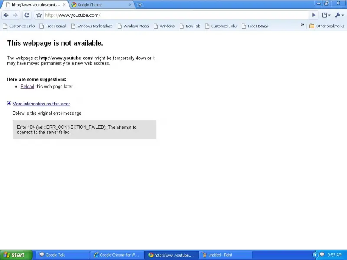Switch to youtube Chrome taskbar button

pyautogui.click(x=171, y=255)
